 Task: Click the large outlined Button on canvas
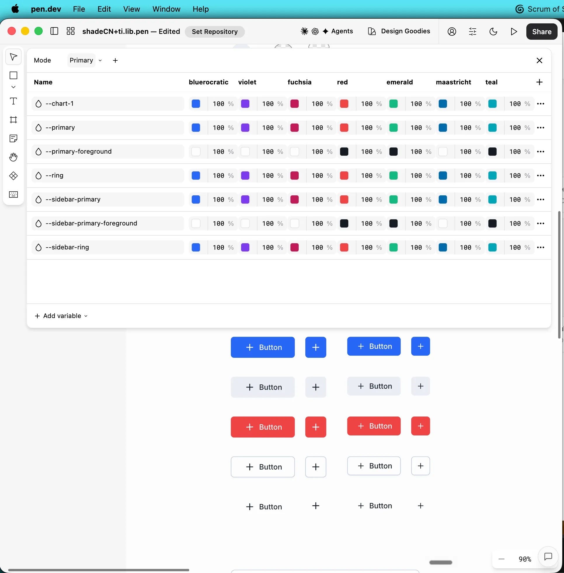263,467
